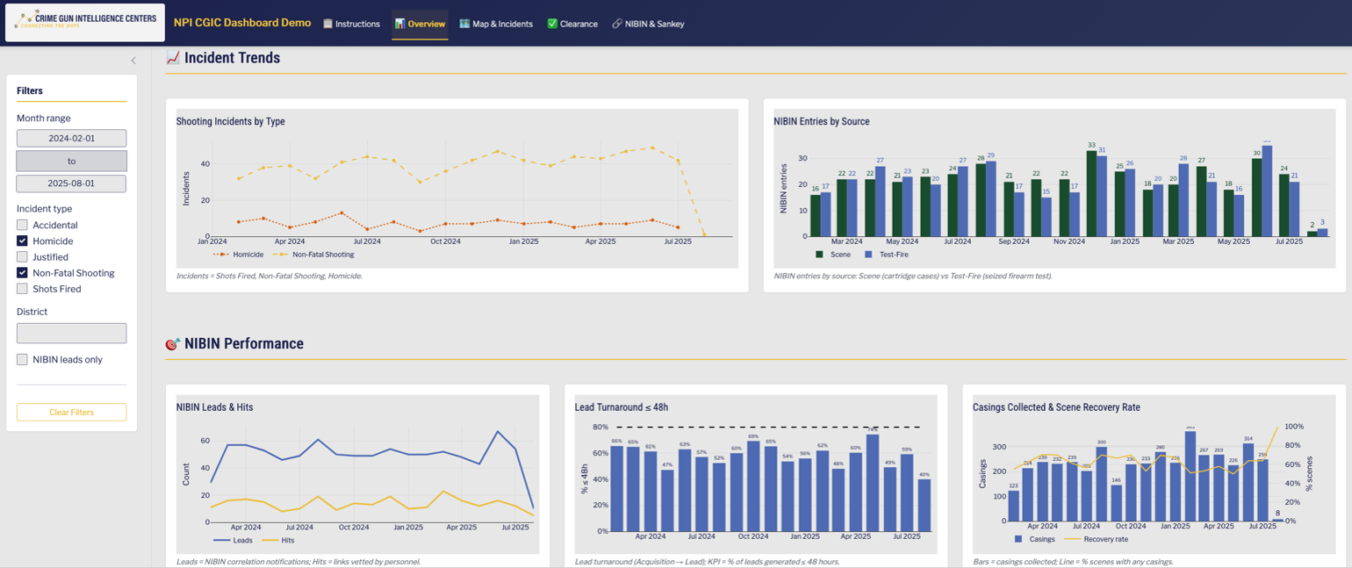Click the Map & Incidents map icon
The height and width of the screenshot is (568, 1352).
[x=464, y=24]
